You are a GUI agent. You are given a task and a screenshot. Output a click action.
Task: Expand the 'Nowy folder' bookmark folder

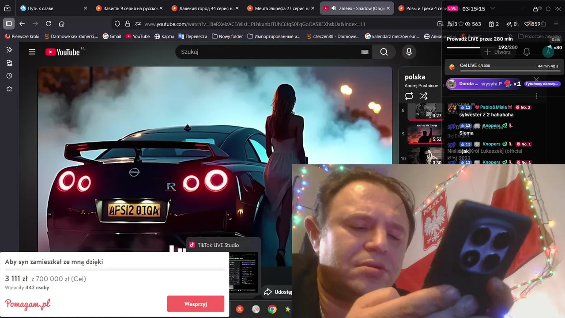[x=227, y=36]
